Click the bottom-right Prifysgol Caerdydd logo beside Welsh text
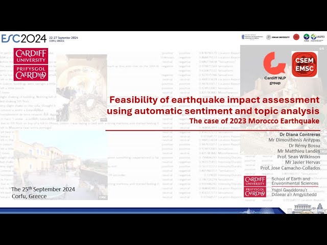This screenshot has width=327, height=245. pyautogui.click(x=255, y=192)
